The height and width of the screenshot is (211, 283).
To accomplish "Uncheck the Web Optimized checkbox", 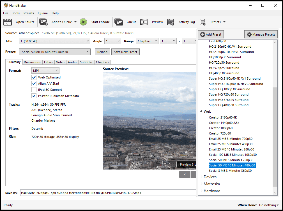I will pyautogui.click(x=34, y=77).
